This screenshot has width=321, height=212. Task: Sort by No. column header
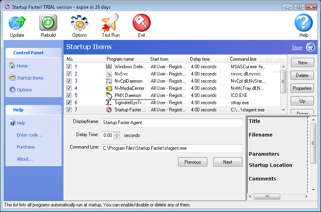tap(84, 59)
